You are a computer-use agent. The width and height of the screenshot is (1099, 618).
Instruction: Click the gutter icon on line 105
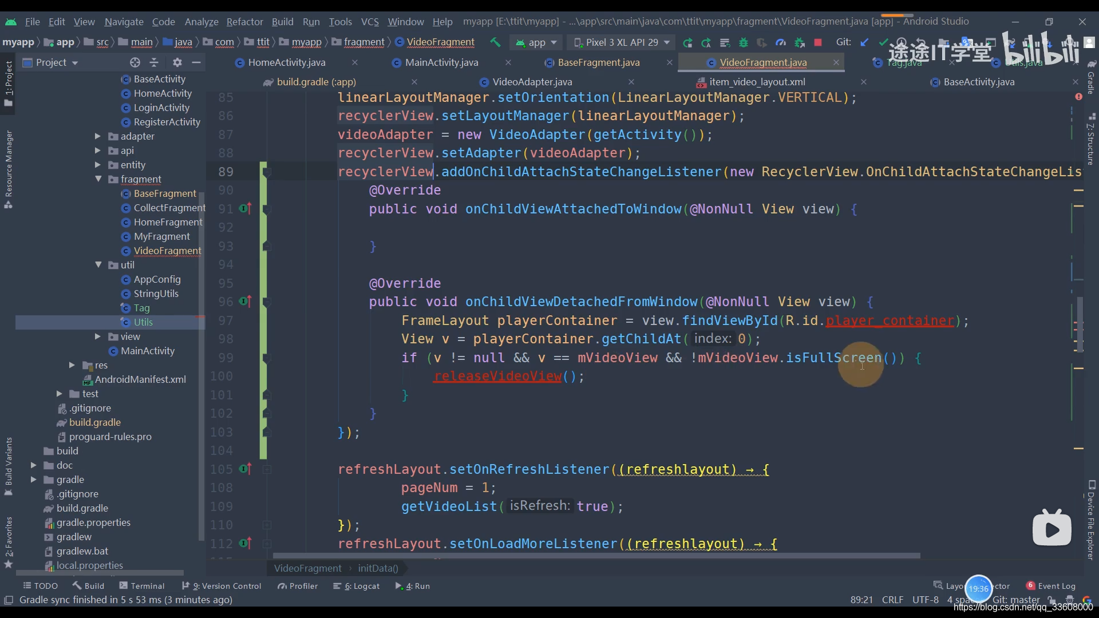(245, 469)
